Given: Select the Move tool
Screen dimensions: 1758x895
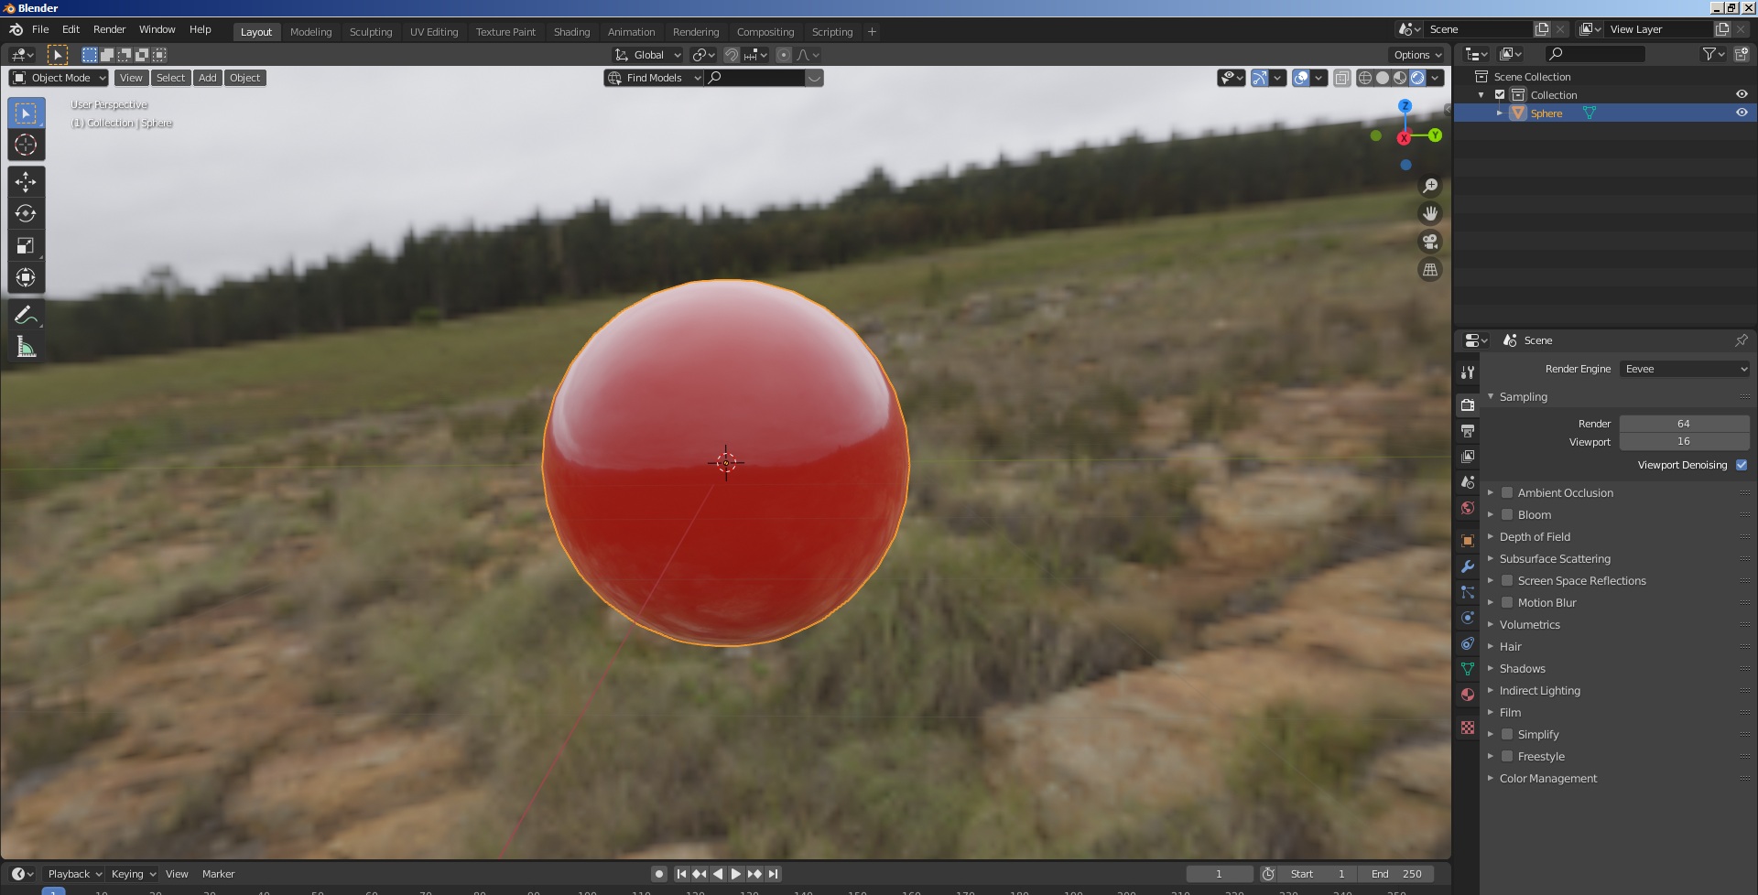Looking at the screenshot, I should (26, 181).
